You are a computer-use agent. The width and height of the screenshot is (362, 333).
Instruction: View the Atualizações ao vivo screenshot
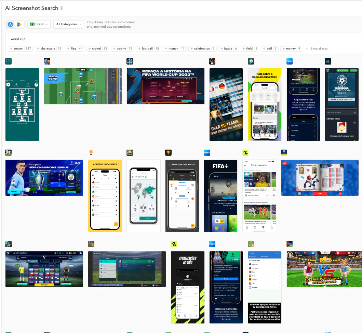pos(188,287)
